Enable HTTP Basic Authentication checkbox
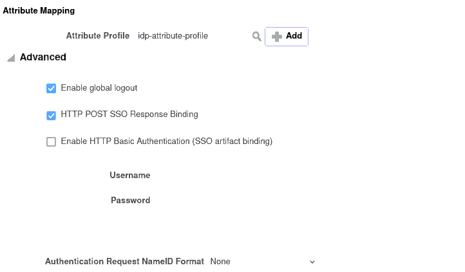 coord(52,142)
